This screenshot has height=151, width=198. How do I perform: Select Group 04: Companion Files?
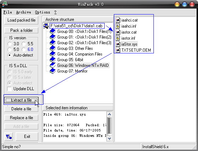[x=80, y=54]
